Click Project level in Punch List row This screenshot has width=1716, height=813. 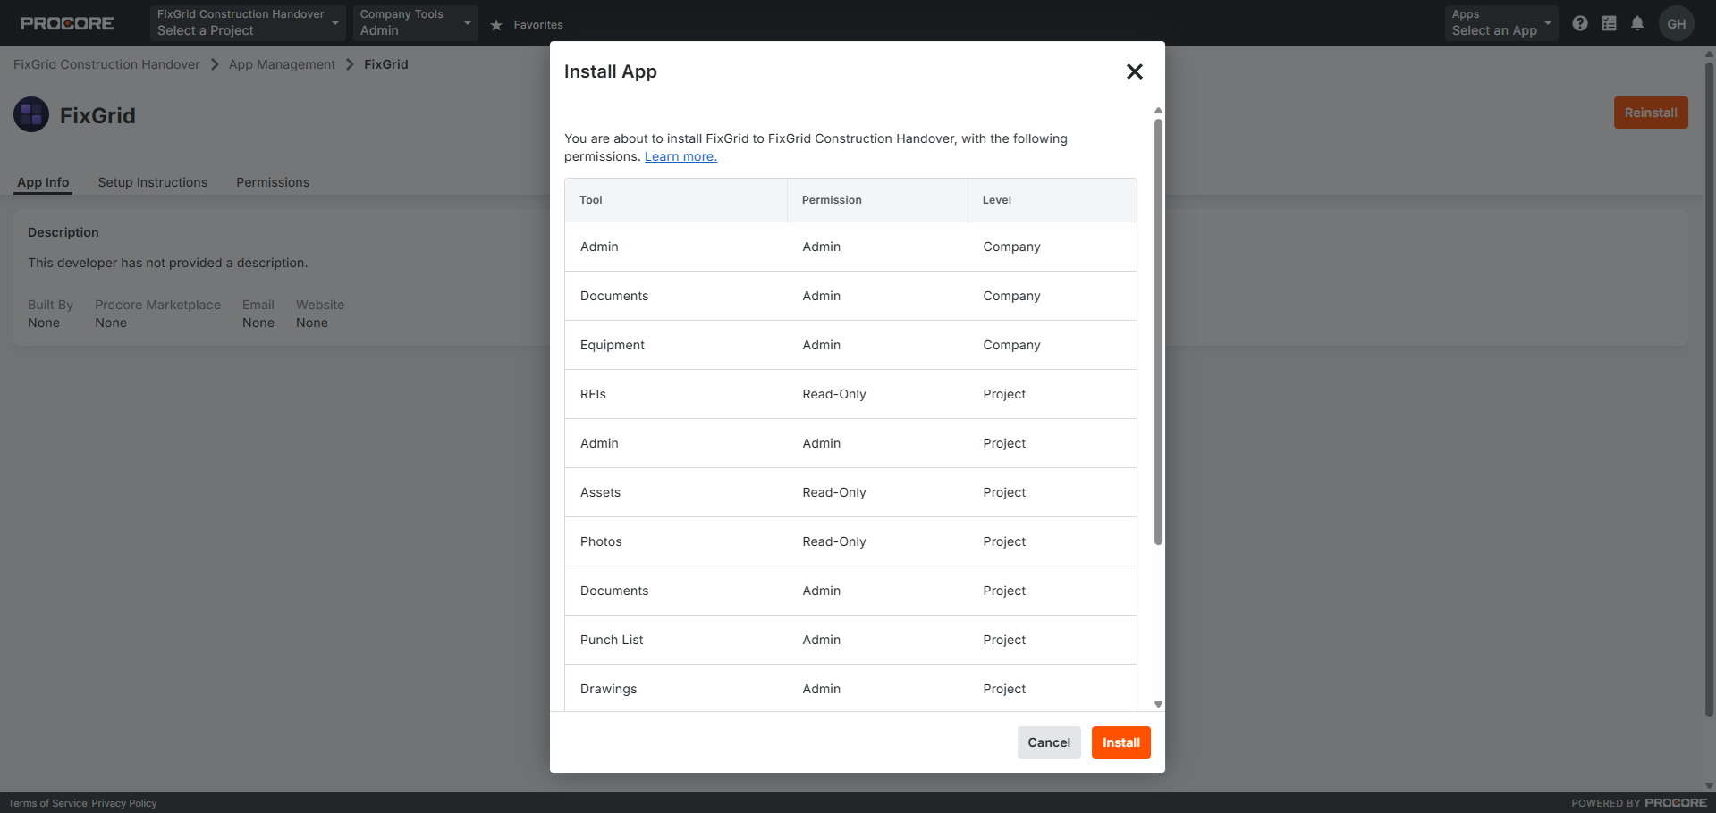pos(1004,640)
